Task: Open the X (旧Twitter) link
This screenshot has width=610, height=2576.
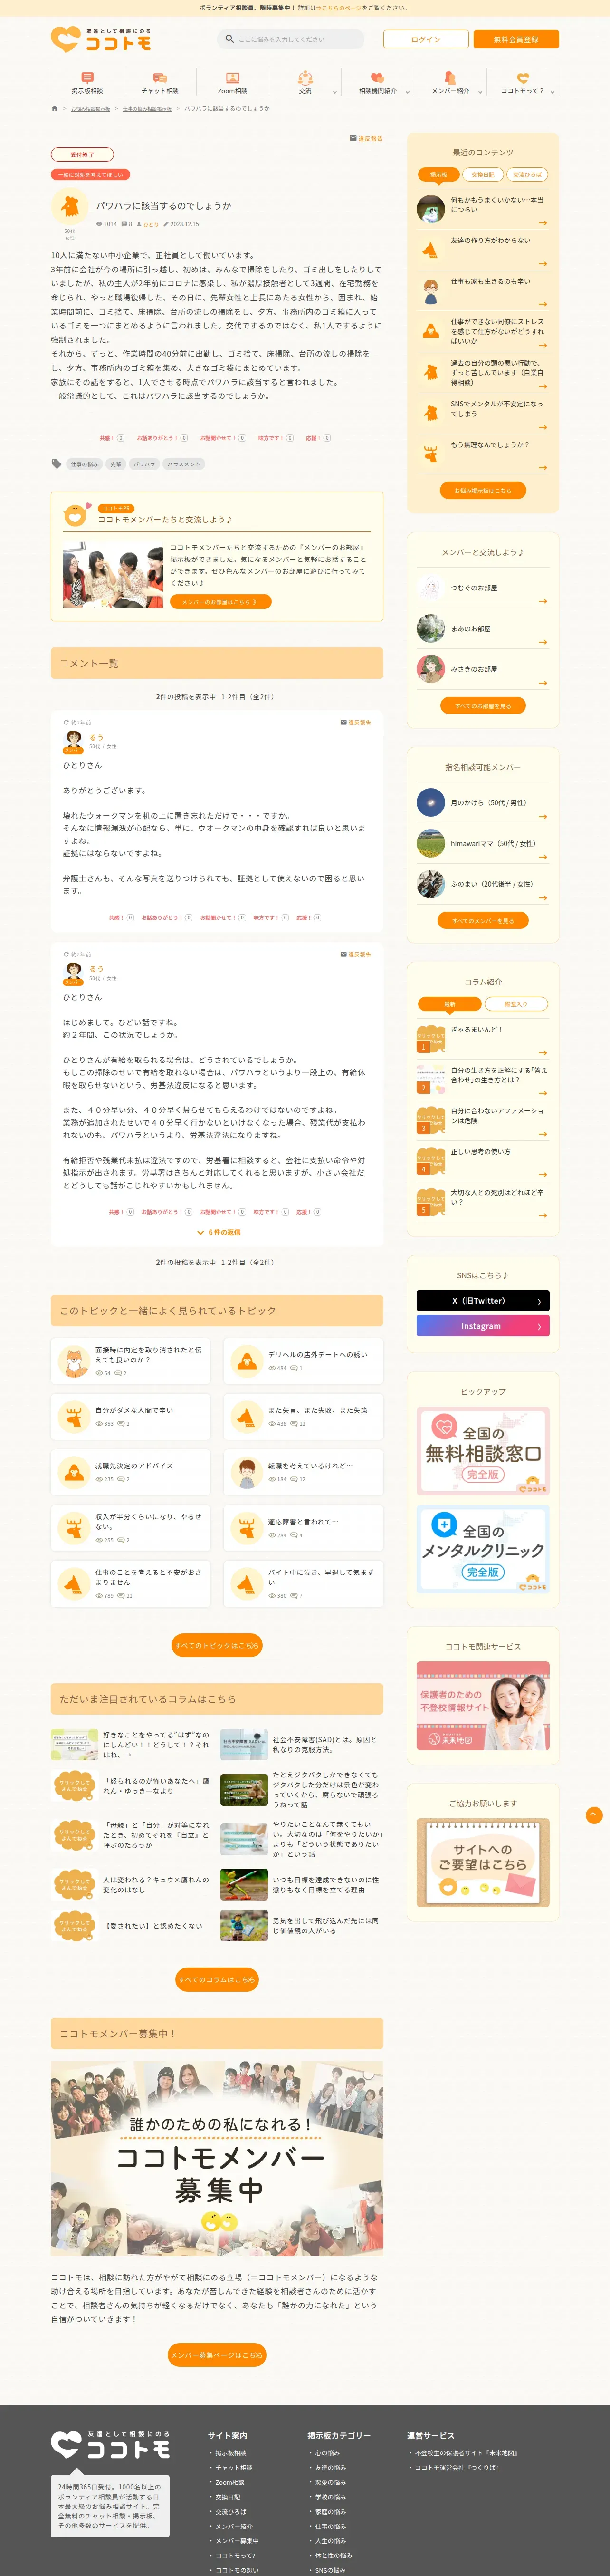Action: 483,1301
